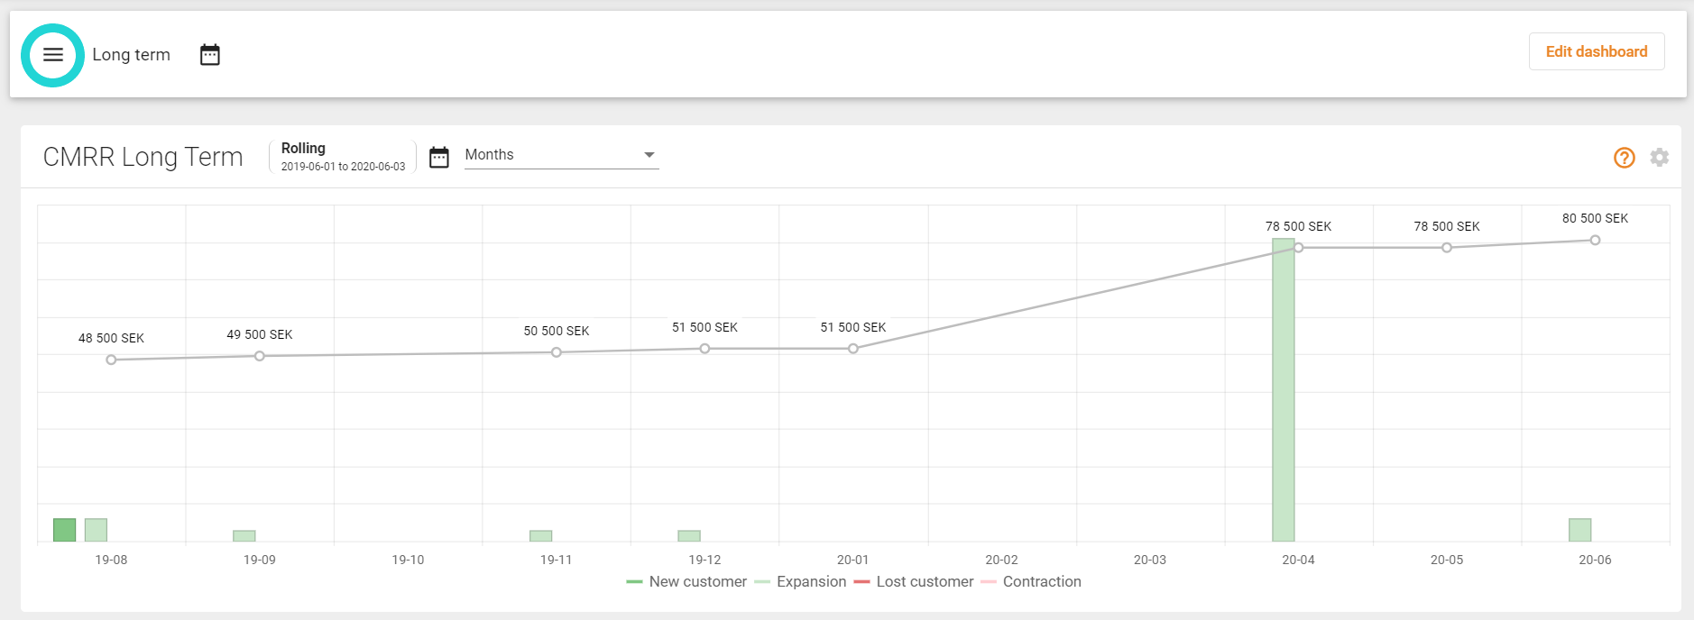
Task: Select the 20-06 data point on line
Action: (1596, 241)
